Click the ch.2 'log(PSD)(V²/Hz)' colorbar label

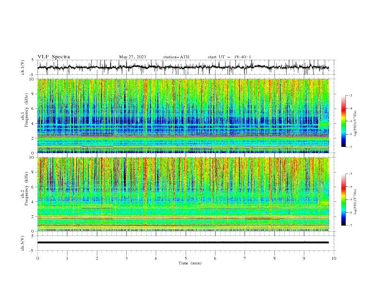pos(356,202)
